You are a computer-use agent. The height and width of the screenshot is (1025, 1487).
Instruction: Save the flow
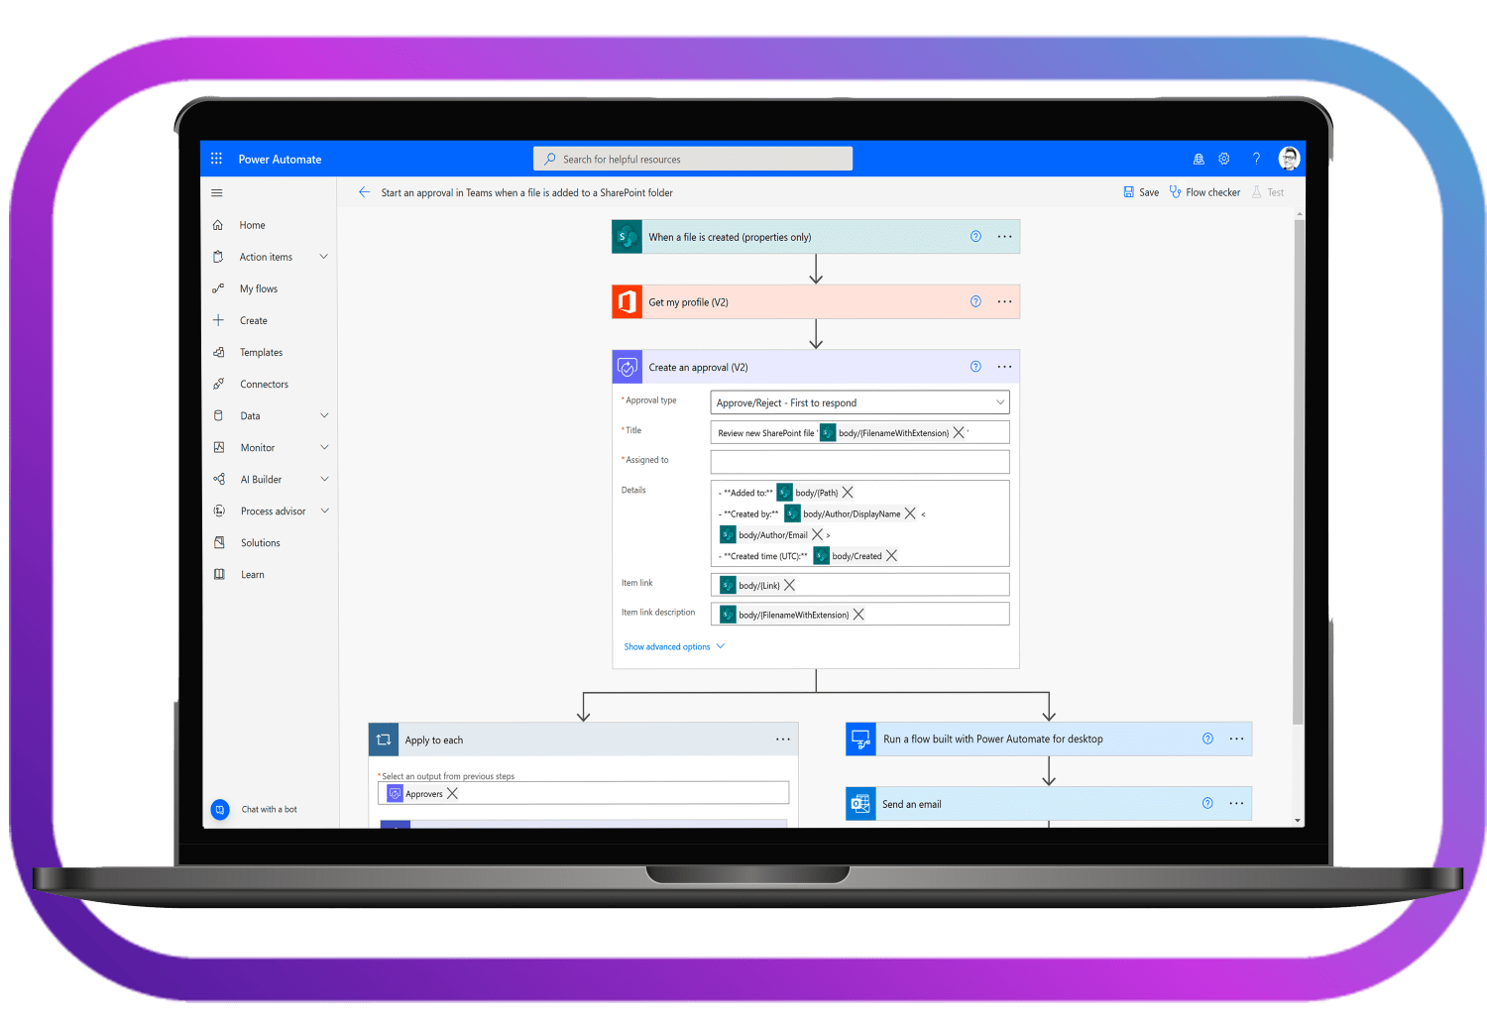(1141, 192)
